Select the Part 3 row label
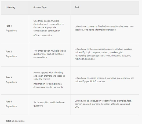Screen dimensions: 142x124 (9, 77)
